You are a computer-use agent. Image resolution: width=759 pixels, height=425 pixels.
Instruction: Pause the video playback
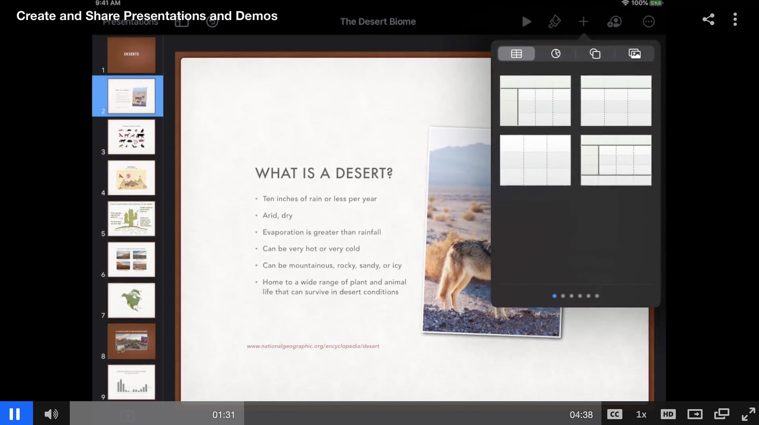click(15, 414)
